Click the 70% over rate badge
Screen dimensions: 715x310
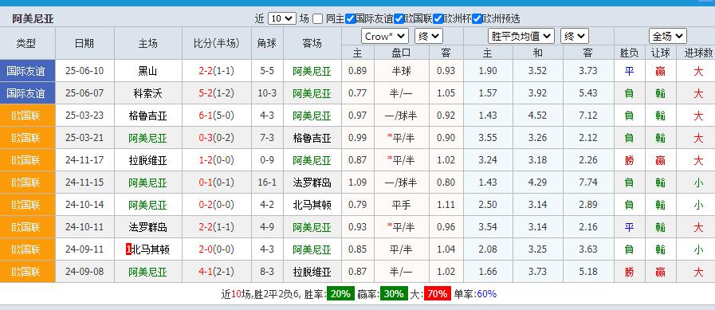pos(438,294)
